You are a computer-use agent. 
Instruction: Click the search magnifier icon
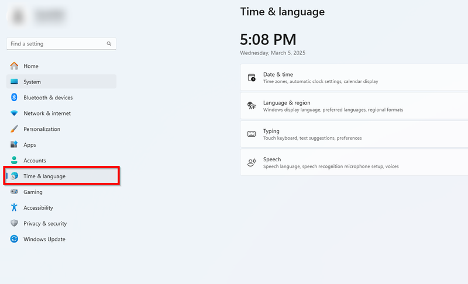109,44
